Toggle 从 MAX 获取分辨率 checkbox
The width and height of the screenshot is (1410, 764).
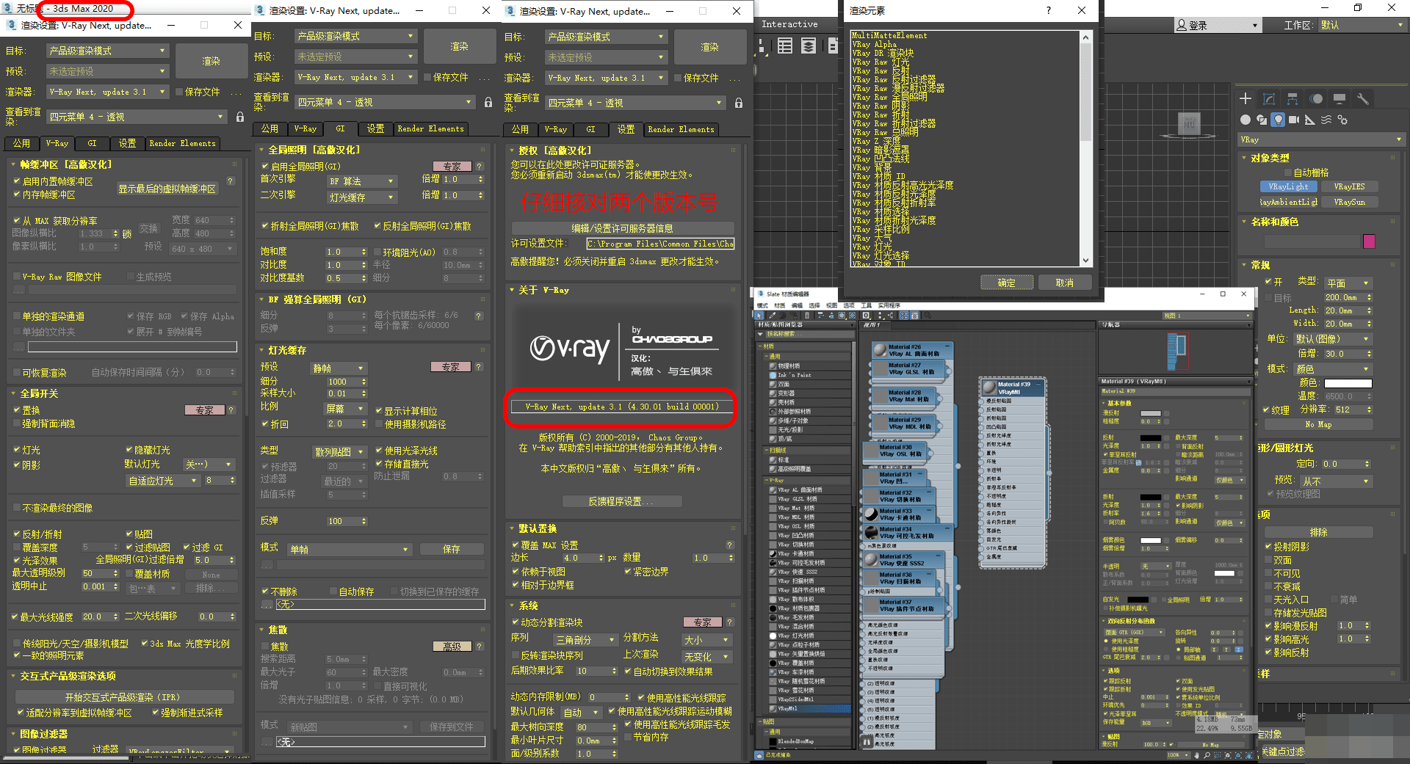tap(17, 220)
